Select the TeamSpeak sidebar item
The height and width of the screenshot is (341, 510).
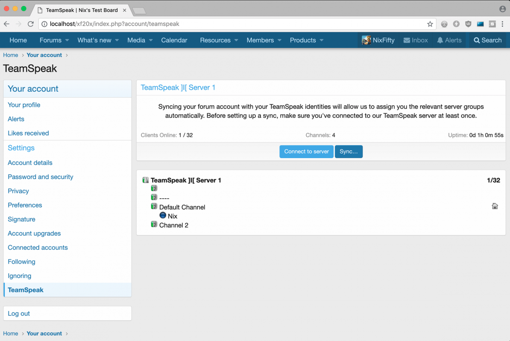[x=67, y=290]
